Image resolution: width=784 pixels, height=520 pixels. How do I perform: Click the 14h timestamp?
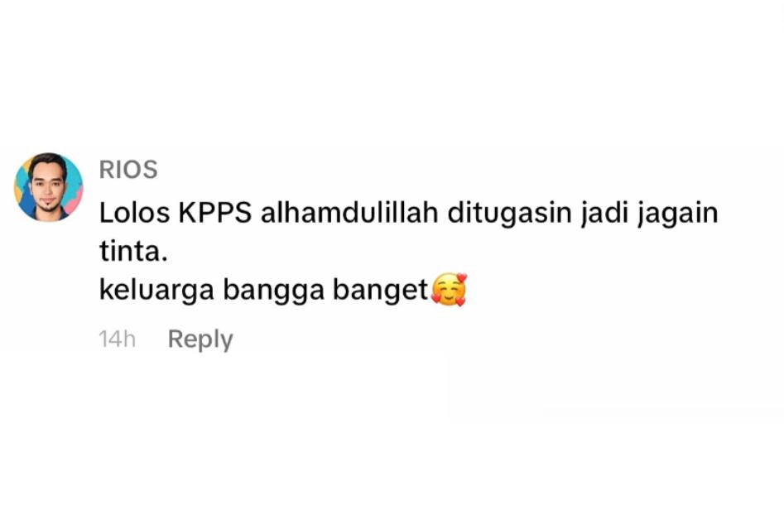click(117, 339)
